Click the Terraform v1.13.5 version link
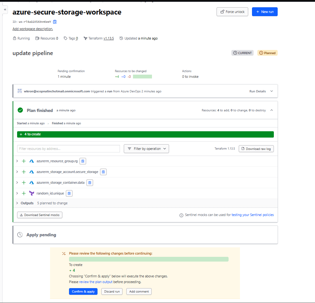 (109, 38)
